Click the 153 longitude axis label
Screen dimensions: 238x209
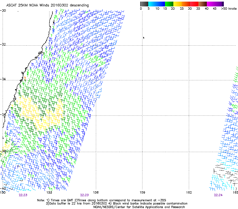[x=49, y=193]
